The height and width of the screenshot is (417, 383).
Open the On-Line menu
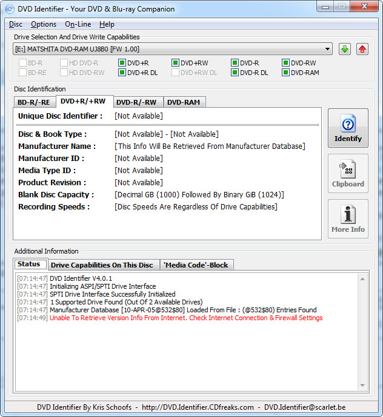(78, 24)
